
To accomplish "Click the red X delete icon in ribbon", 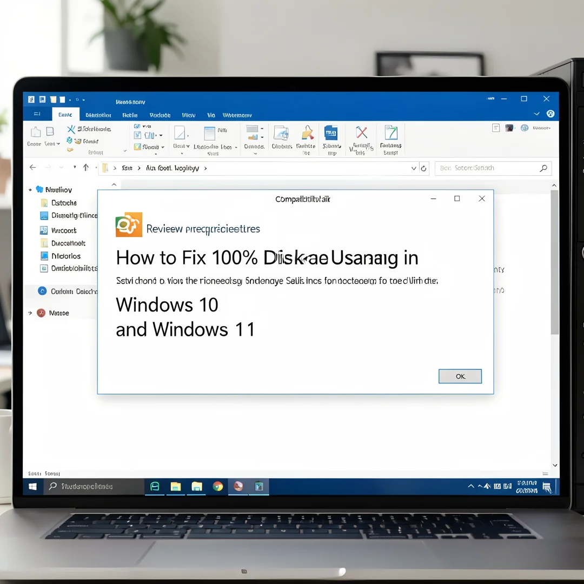I will click(361, 132).
